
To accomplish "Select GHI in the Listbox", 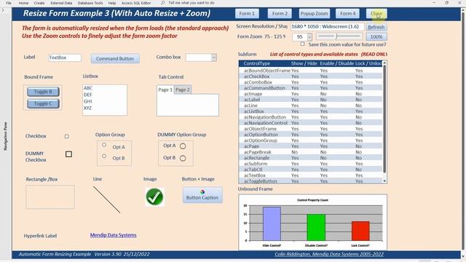I will (105, 101).
